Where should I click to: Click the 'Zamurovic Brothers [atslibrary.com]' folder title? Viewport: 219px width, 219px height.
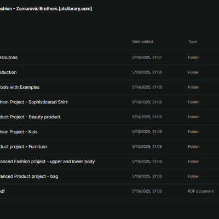[x=54, y=9]
